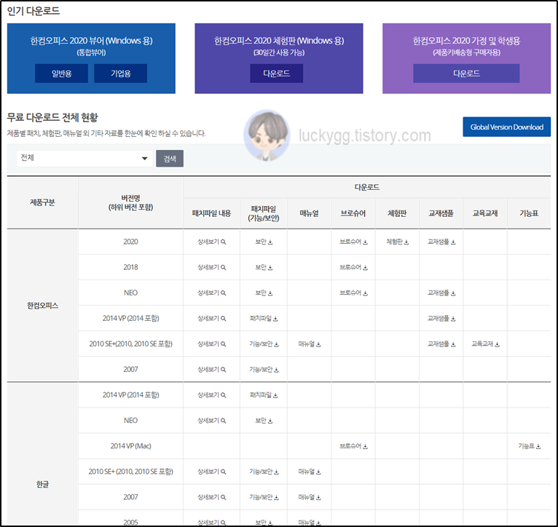Viewport: 558px width, 527px height.
Task: Open Global Version Download page
Action: point(507,127)
